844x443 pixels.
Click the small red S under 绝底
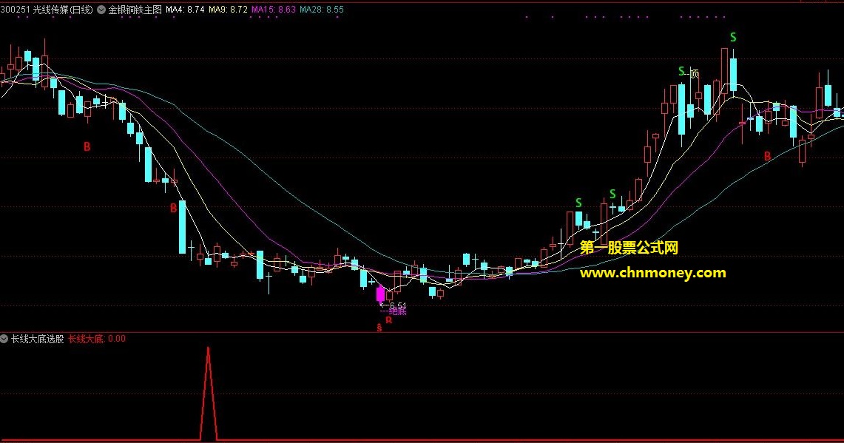[379, 328]
